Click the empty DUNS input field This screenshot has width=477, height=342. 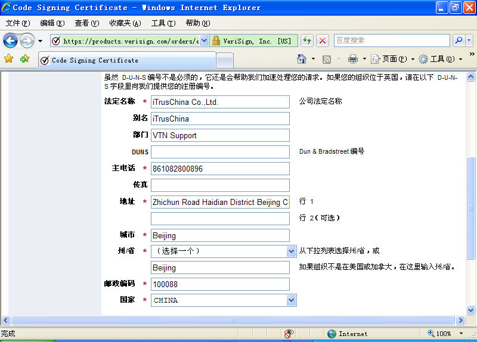coord(220,152)
